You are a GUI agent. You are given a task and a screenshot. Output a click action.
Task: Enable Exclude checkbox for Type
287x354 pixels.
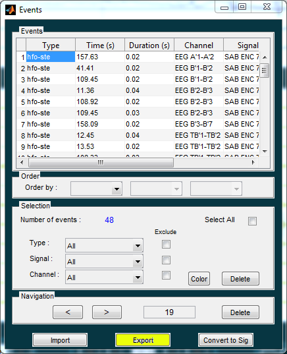166,245
